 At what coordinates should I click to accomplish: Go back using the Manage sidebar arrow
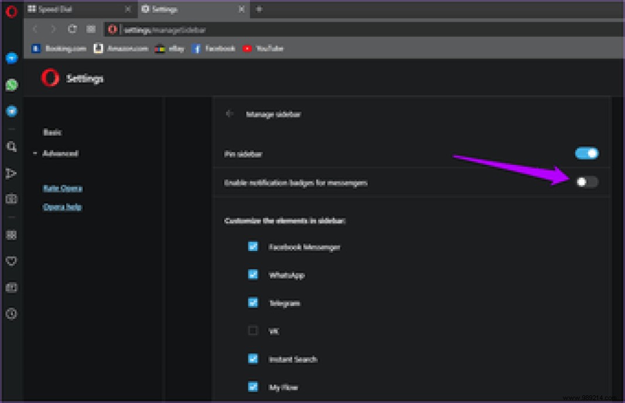click(x=230, y=114)
